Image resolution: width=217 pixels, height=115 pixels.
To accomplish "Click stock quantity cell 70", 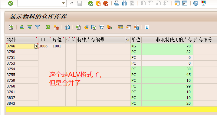I will click(x=167, y=46).
